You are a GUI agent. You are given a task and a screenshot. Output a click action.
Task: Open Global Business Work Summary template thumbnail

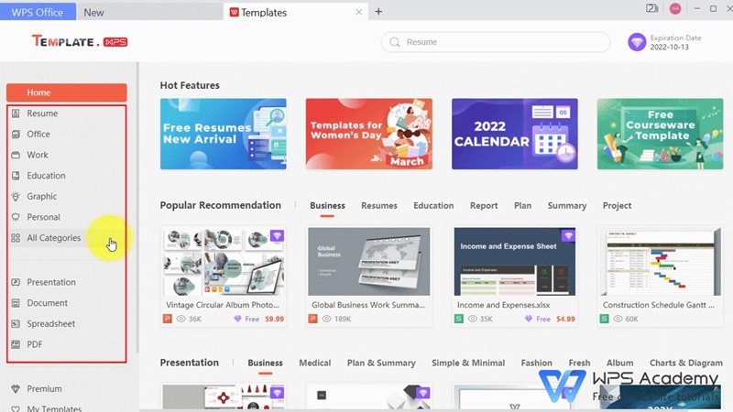[x=369, y=262]
